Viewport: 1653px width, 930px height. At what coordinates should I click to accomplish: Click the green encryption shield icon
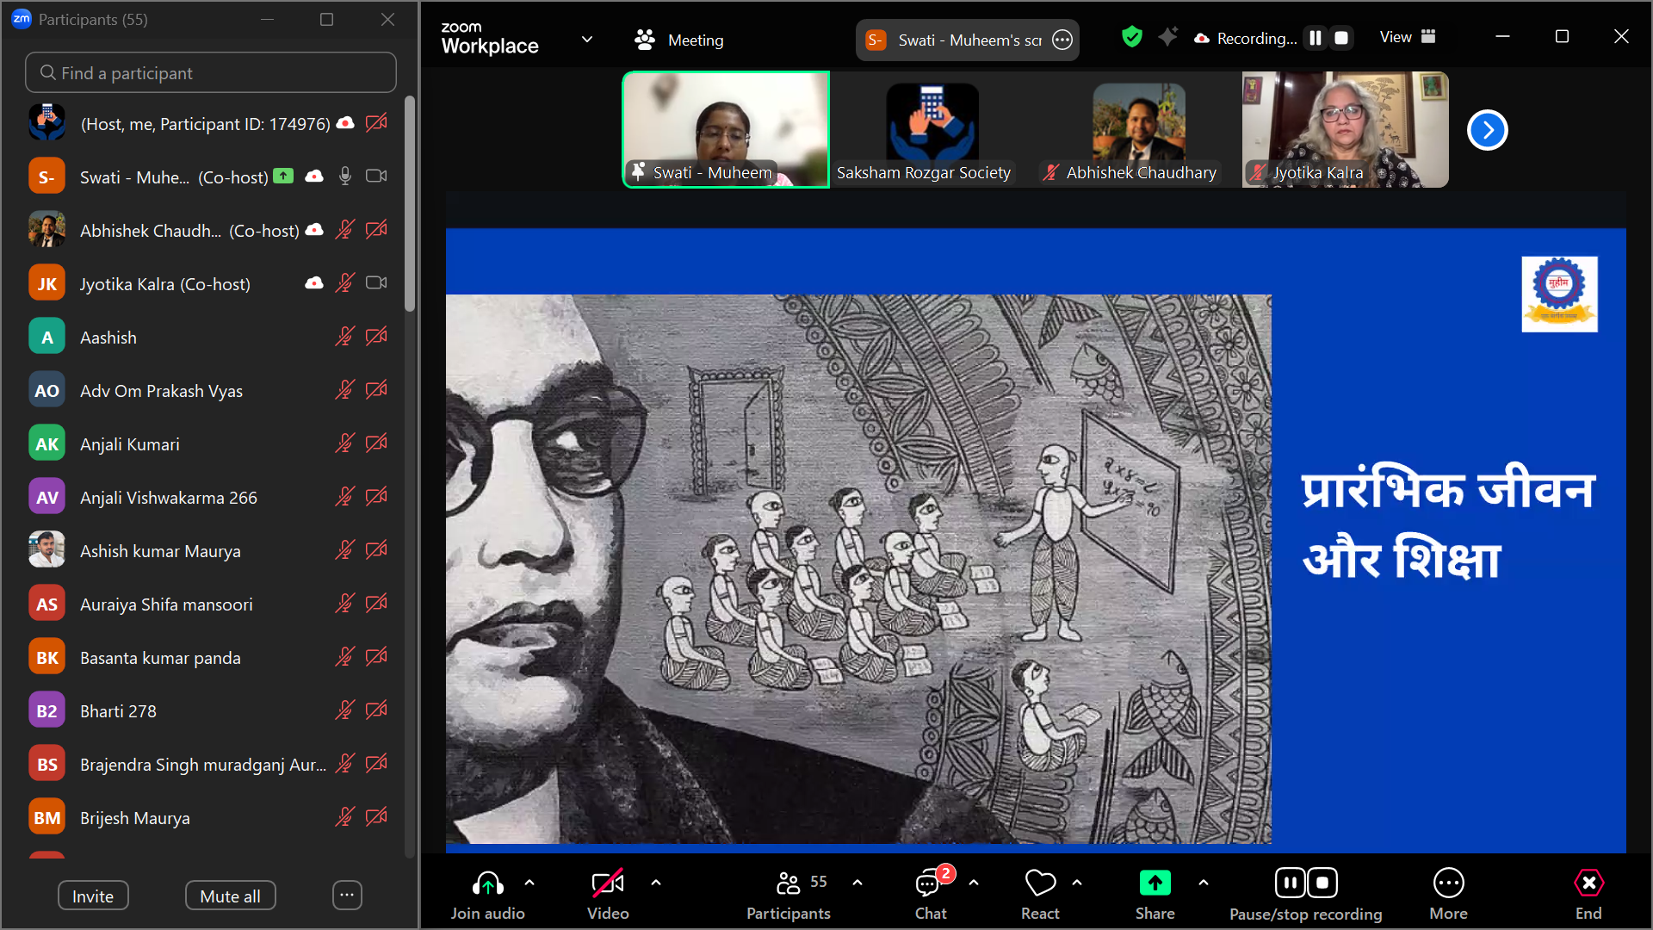(x=1132, y=37)
